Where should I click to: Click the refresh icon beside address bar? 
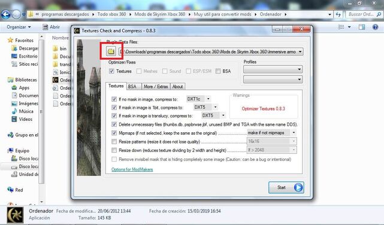[338, 14]
